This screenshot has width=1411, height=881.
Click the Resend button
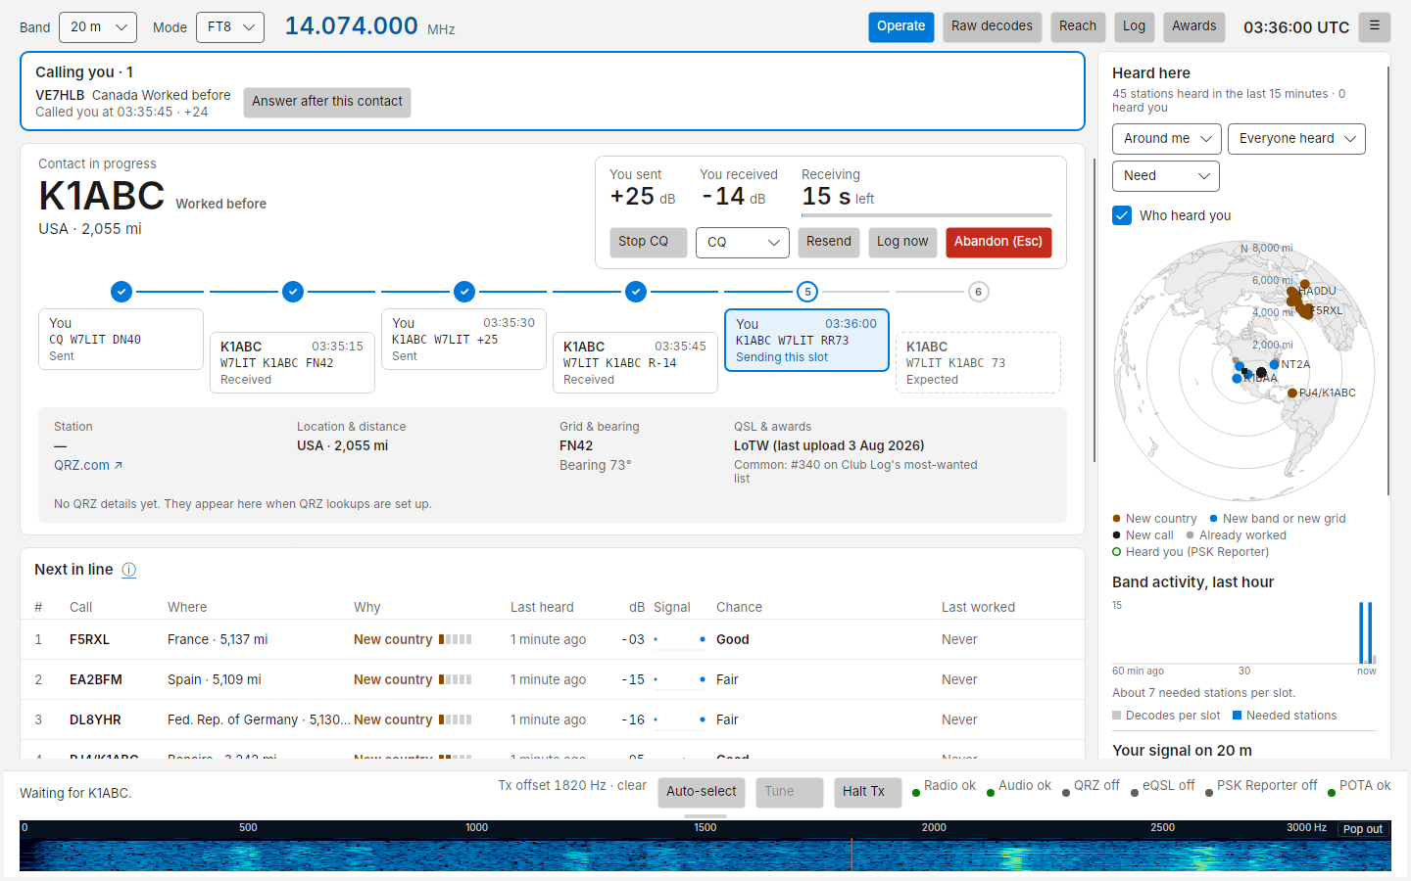pyautogui.click(x=829, y=242)
